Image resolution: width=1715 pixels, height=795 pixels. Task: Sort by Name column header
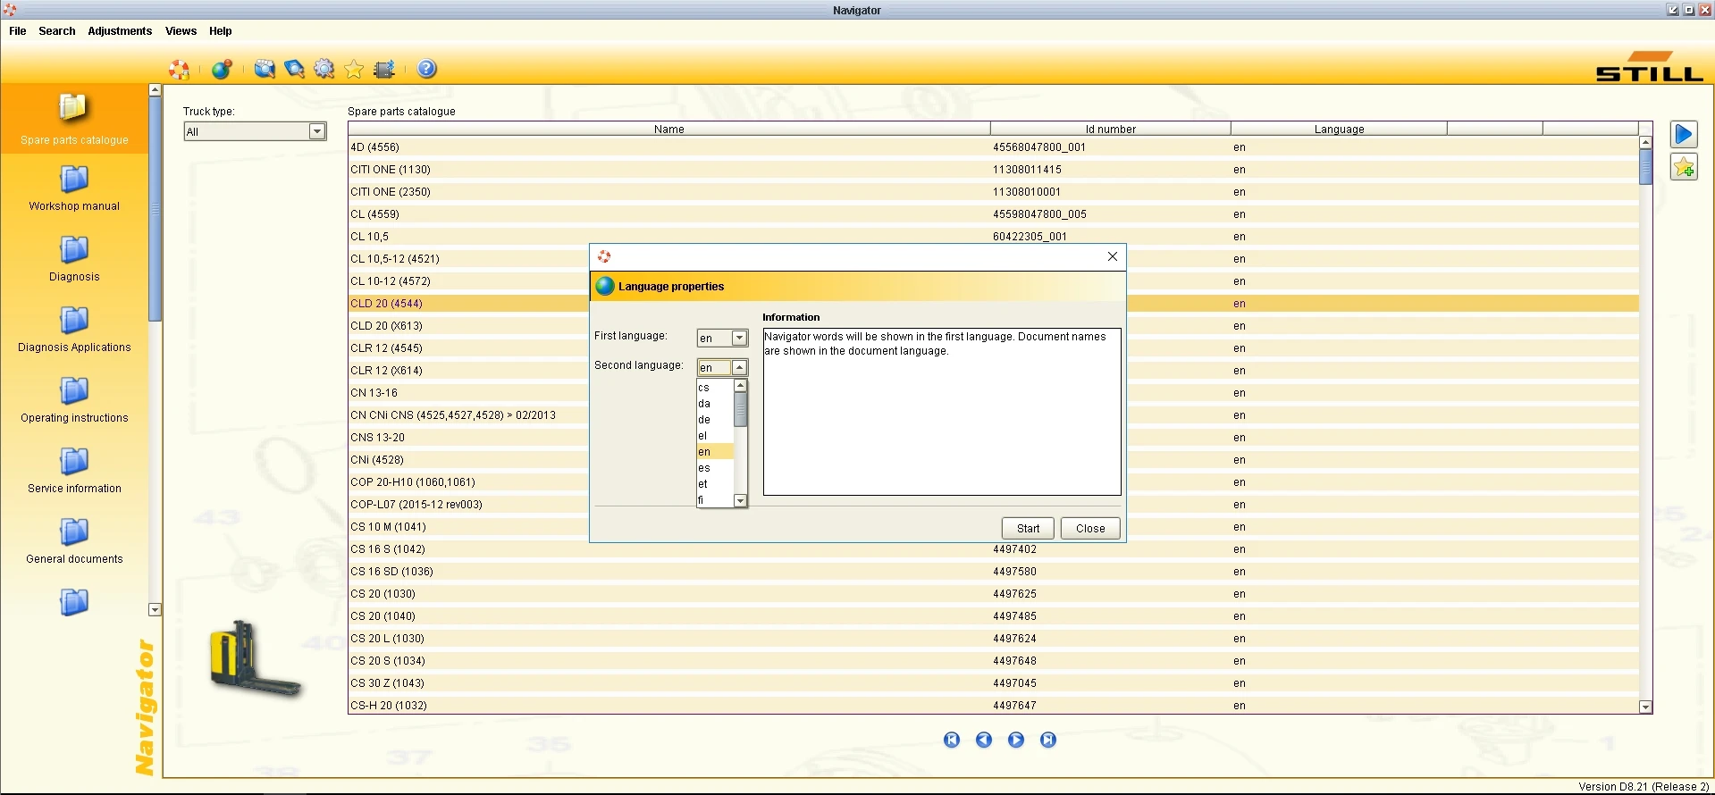668,129
